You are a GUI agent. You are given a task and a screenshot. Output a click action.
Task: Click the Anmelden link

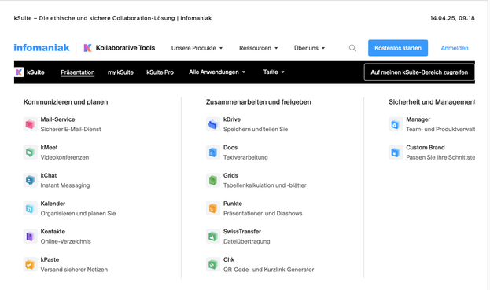coord(455,48)
